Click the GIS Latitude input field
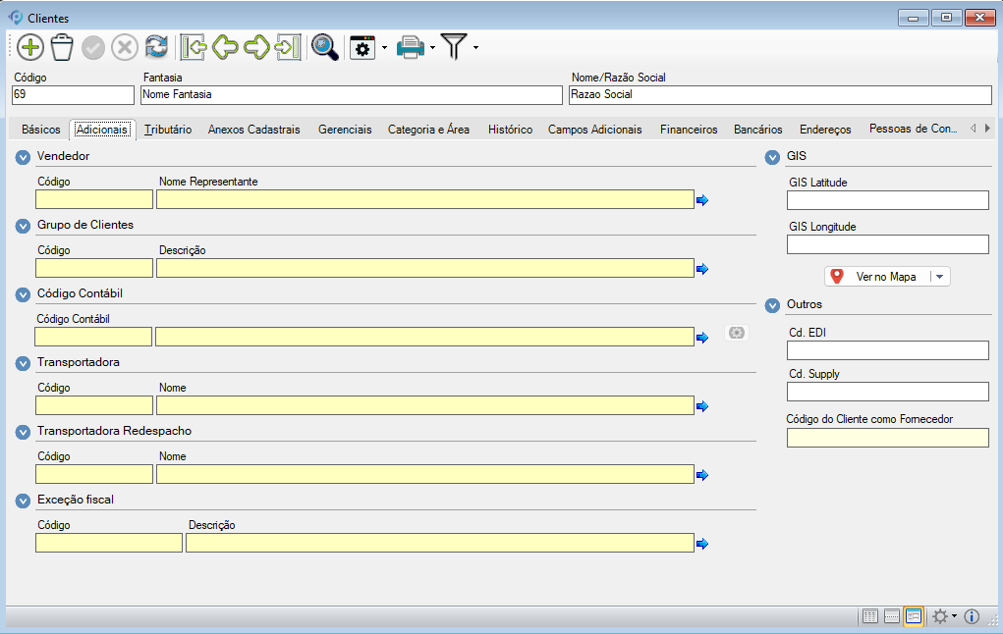Viewport: 1003px width, 634px height. point(887,200)
